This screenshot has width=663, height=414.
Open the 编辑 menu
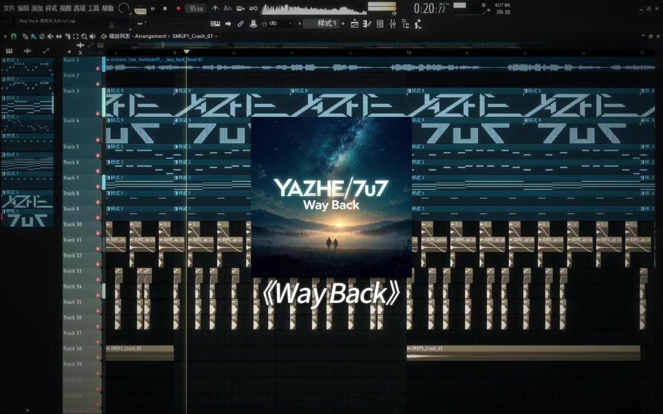[x=23, y=8]
